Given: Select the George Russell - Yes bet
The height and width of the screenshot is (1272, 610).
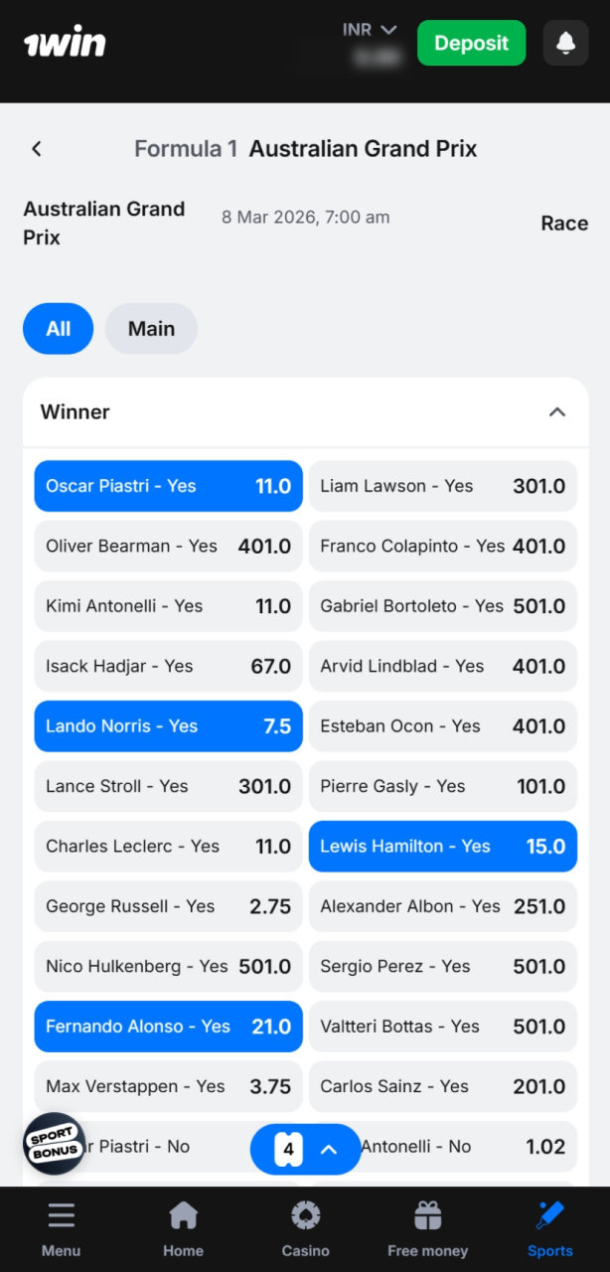Looking at the screenshot, I should [x=167, y=906].
